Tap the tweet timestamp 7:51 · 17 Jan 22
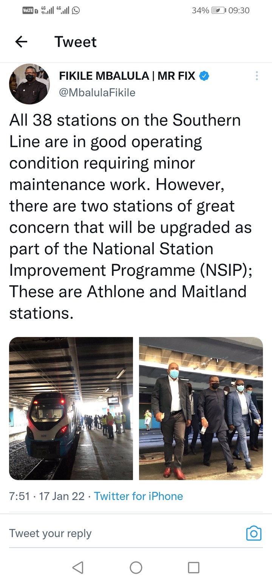 tap(47, 496)
